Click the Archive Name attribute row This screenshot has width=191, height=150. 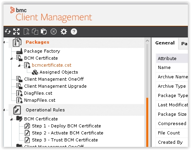172,77
